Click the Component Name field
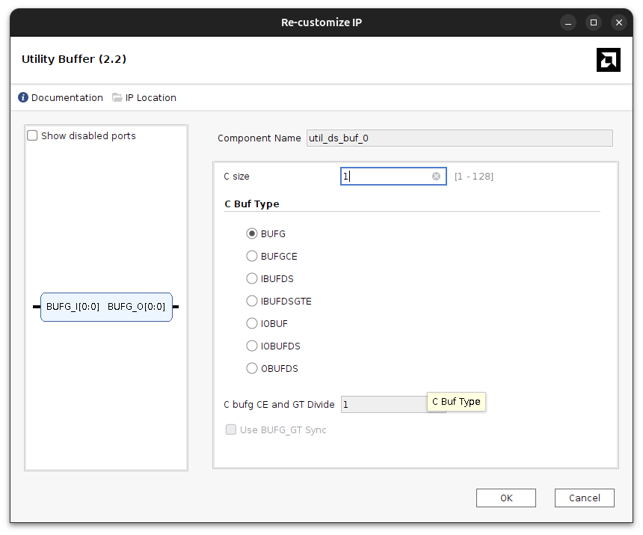Screen dimensions: 643x535 tap(459, 138)
